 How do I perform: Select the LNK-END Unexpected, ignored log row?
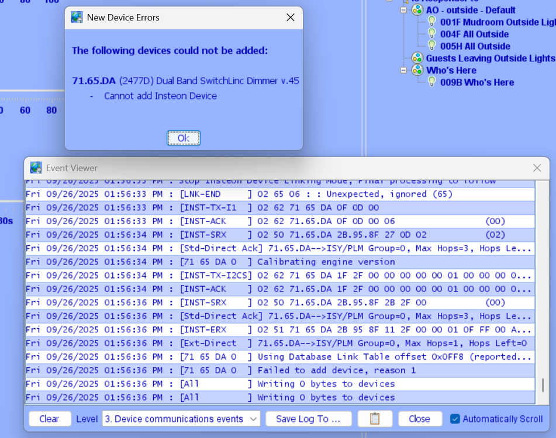(280, 194)
